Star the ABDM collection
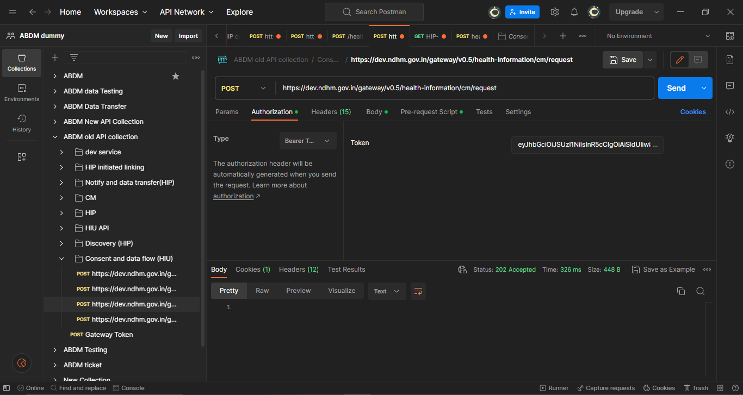The image size is (743, 395). 176,76
